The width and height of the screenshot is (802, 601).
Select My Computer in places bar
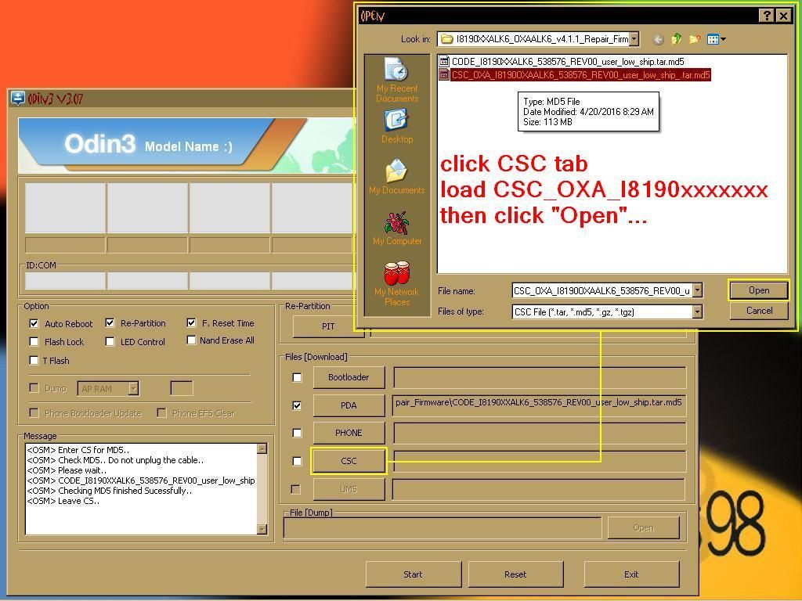point(396,228)
